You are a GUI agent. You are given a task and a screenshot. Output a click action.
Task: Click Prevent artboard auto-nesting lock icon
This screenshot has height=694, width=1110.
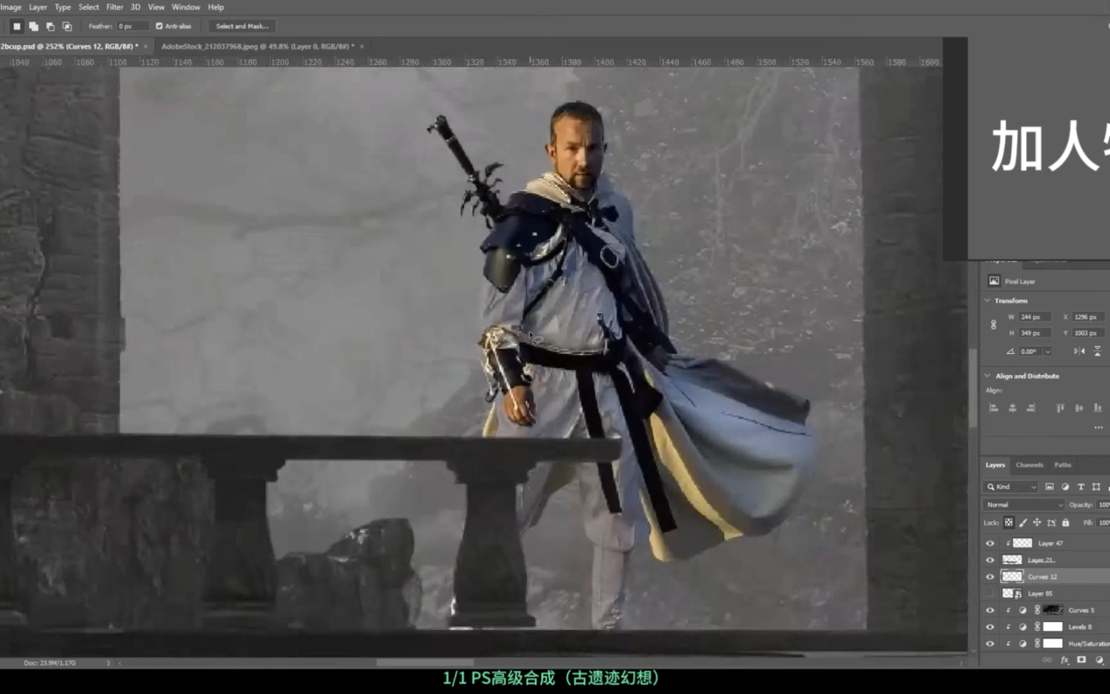(x=1051, y=523)
